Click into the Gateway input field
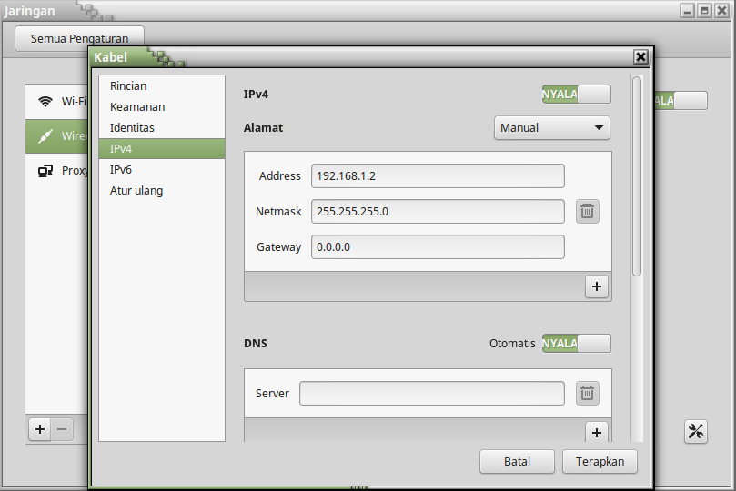Image resolution: width=736 pixels, height=491 pixels. (437, 247)
